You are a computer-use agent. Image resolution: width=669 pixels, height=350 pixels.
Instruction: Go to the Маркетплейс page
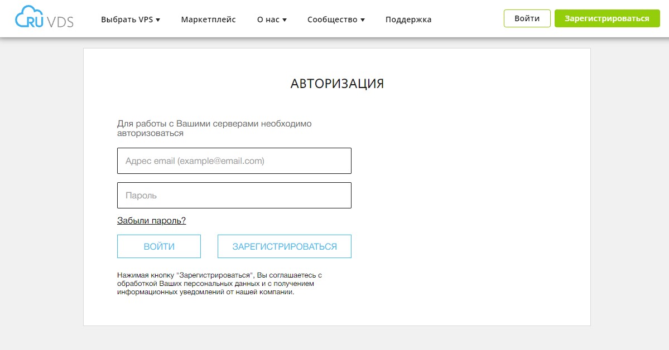tap(208, 18)
